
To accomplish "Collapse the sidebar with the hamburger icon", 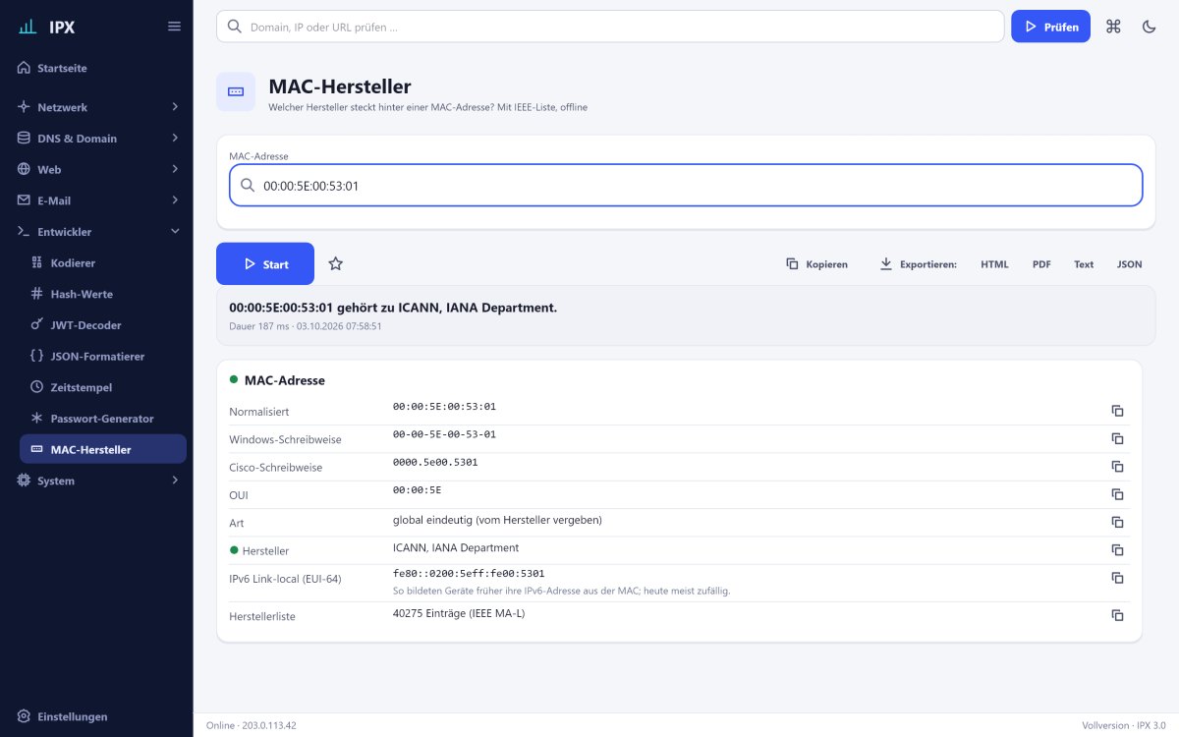I will [x=174, y=27].
